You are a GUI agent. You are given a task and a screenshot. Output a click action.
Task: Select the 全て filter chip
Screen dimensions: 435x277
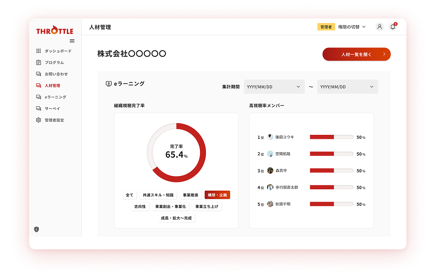130,195
